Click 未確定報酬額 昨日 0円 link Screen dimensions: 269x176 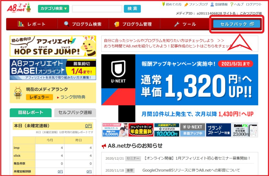click(89, 171)
